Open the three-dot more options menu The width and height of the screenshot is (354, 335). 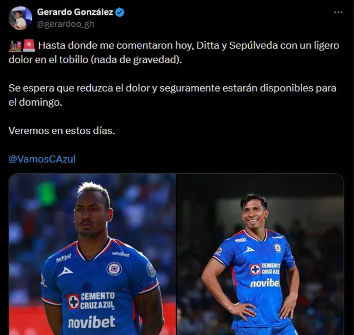click(338, 12)
